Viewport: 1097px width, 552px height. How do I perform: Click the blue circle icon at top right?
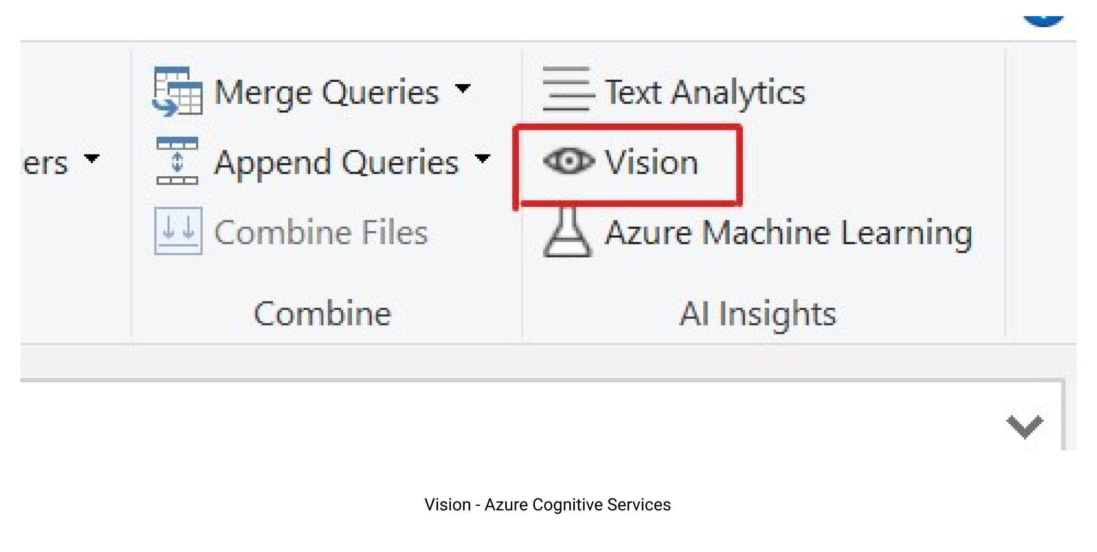point(1043,21)
